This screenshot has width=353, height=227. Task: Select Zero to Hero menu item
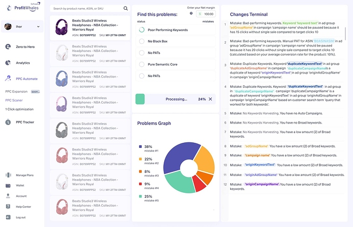pos(25,47)
